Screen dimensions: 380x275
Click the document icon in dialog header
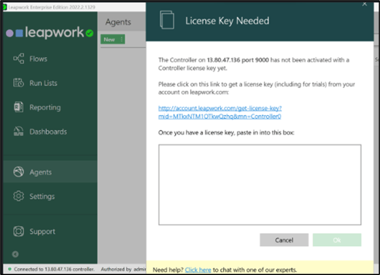tap(167, 20)
